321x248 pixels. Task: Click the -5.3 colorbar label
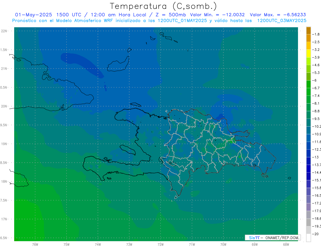pos(316,73)
